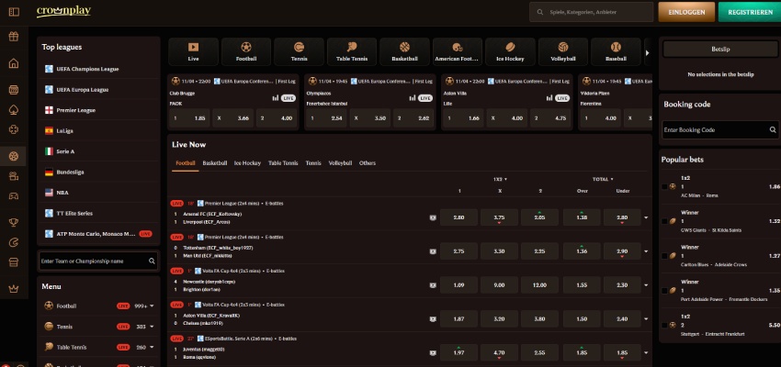This screenshot has height=367, width=781.
Task: Select the Tennis sport category tile
Action: click(x=299, y=51)
